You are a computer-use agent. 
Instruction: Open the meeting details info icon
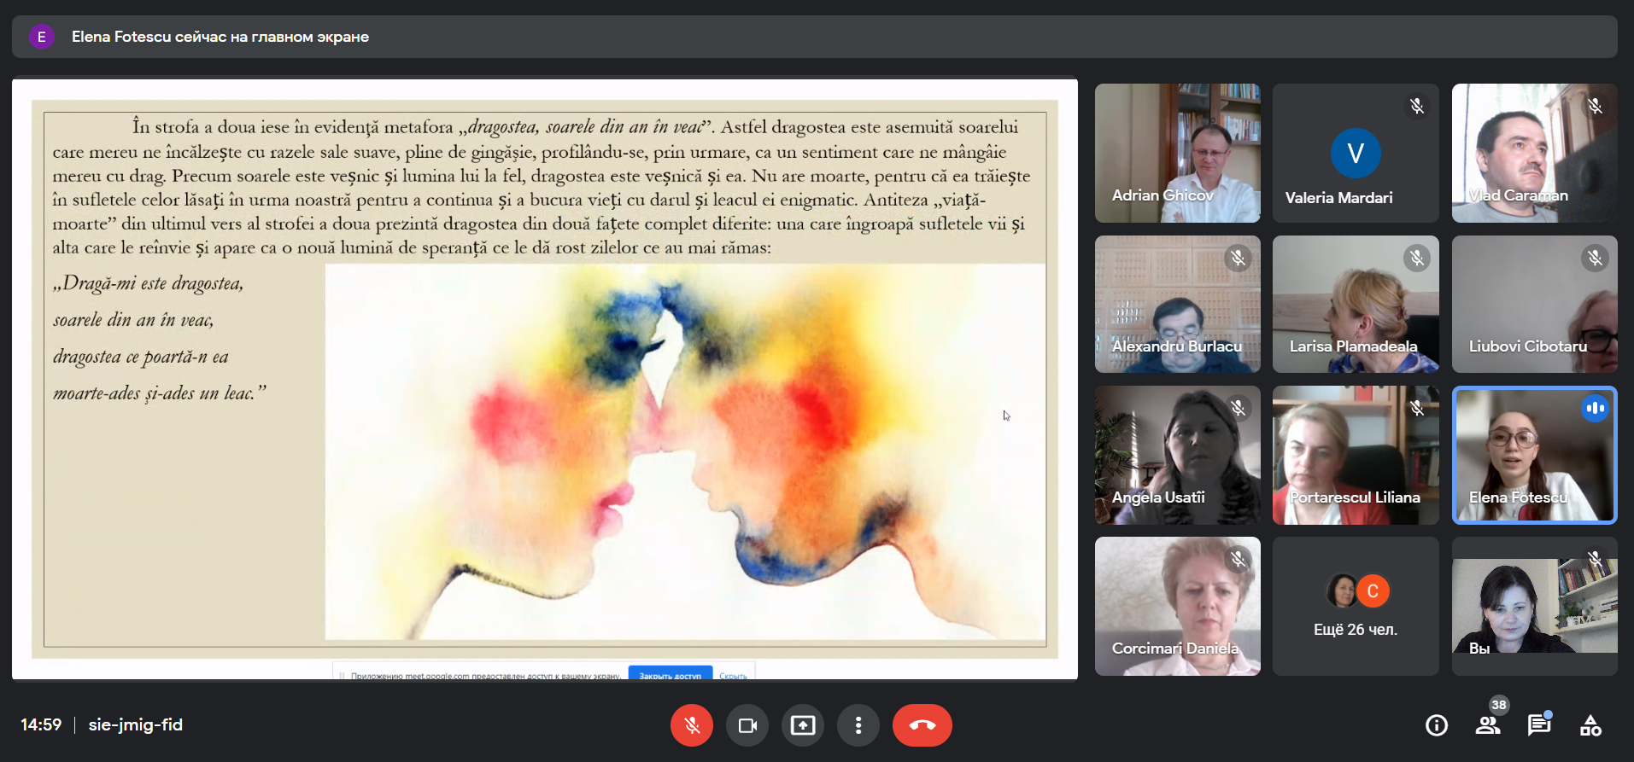point(1437,725)
